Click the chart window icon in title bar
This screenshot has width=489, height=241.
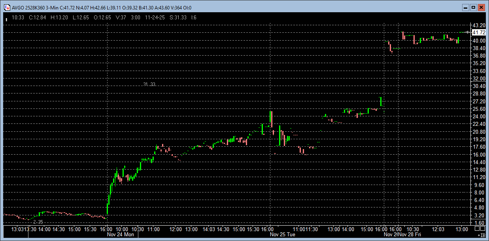tap(7, 7)
